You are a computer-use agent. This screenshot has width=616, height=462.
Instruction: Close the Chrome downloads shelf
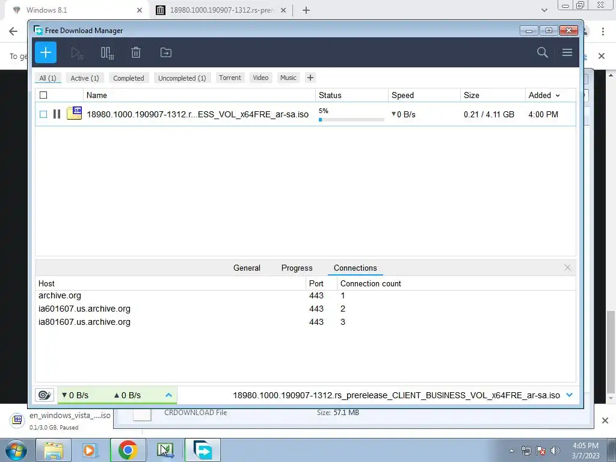(605, 420)
